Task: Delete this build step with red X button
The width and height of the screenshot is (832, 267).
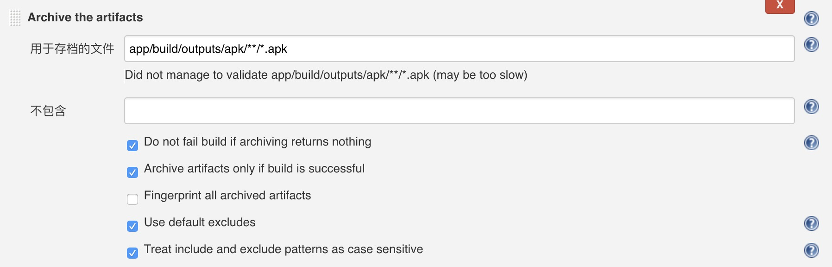Action: coord(780,6)
